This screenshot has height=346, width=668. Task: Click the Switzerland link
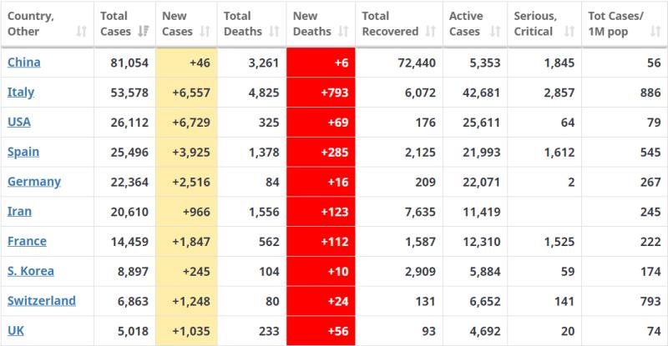pos(41,301)
